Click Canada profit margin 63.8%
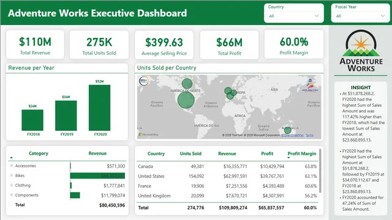 click(311, 166)
